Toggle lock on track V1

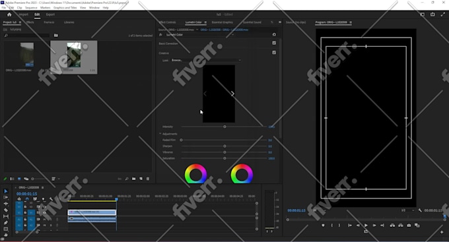point(25,212)
